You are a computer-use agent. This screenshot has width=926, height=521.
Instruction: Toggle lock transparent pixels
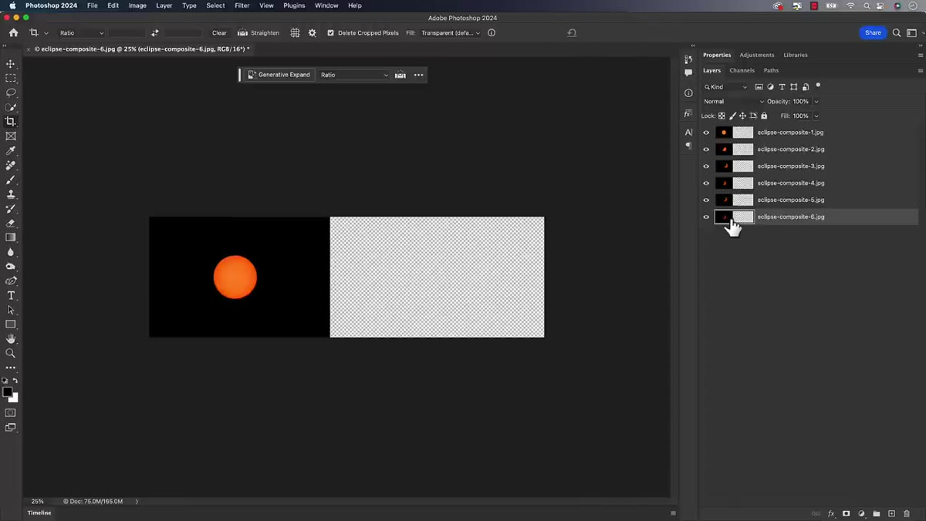click(722, 116)
